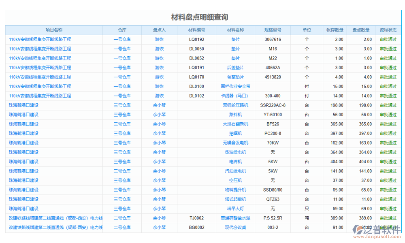Click 审批通过 status in the 挖掘机 row
Screen dimensions: 405x243
click(388, 133)
